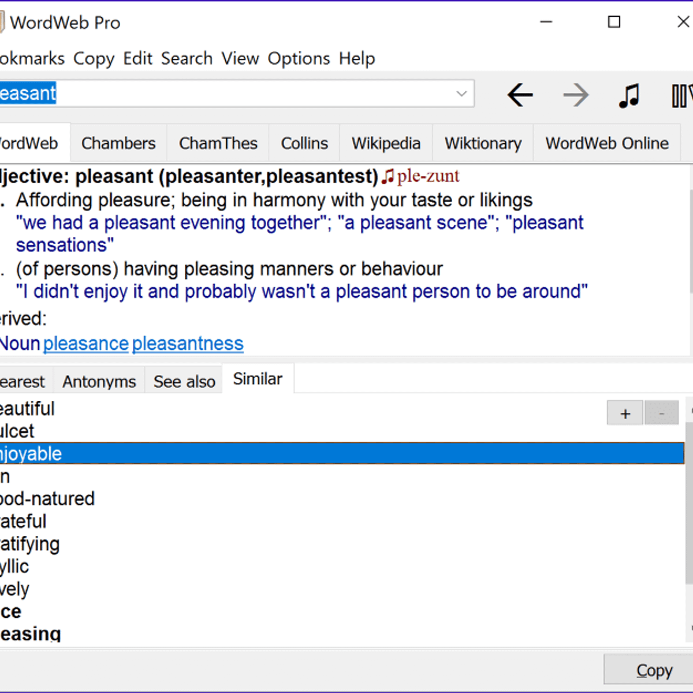Screen dimensions: 693x693
Task: Follow the pleasance link
Action: 85,344
